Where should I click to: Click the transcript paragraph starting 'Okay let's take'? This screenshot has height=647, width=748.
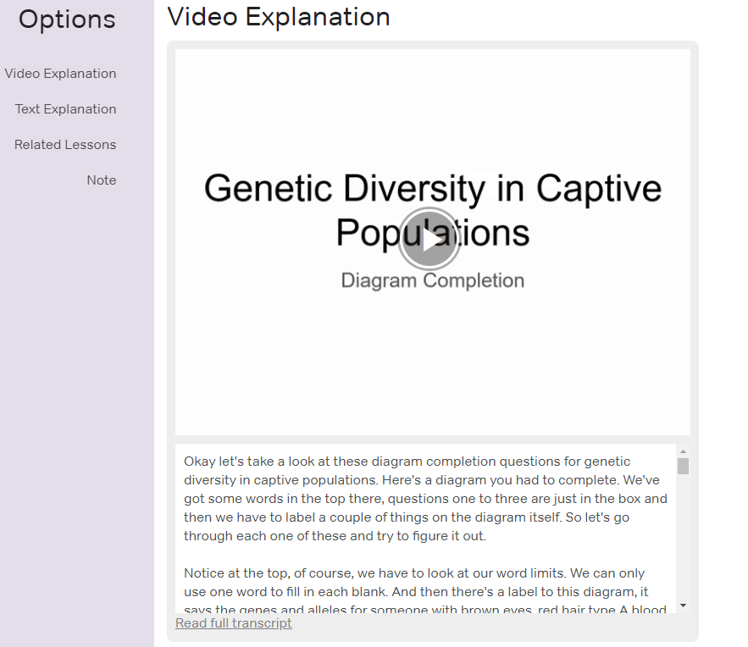424,499
